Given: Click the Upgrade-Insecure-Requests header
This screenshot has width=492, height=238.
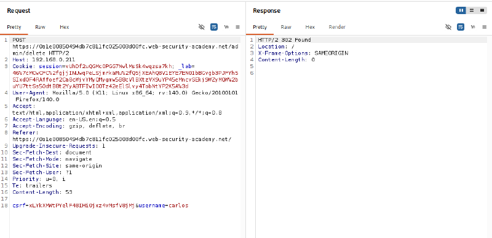Looking at the screenshot, I should (58, 146).
